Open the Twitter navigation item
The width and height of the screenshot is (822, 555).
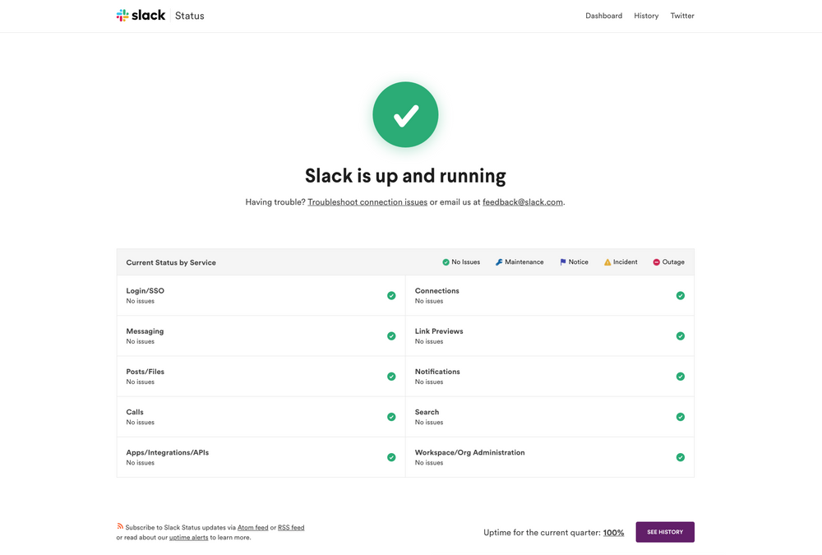coord(682,16)
